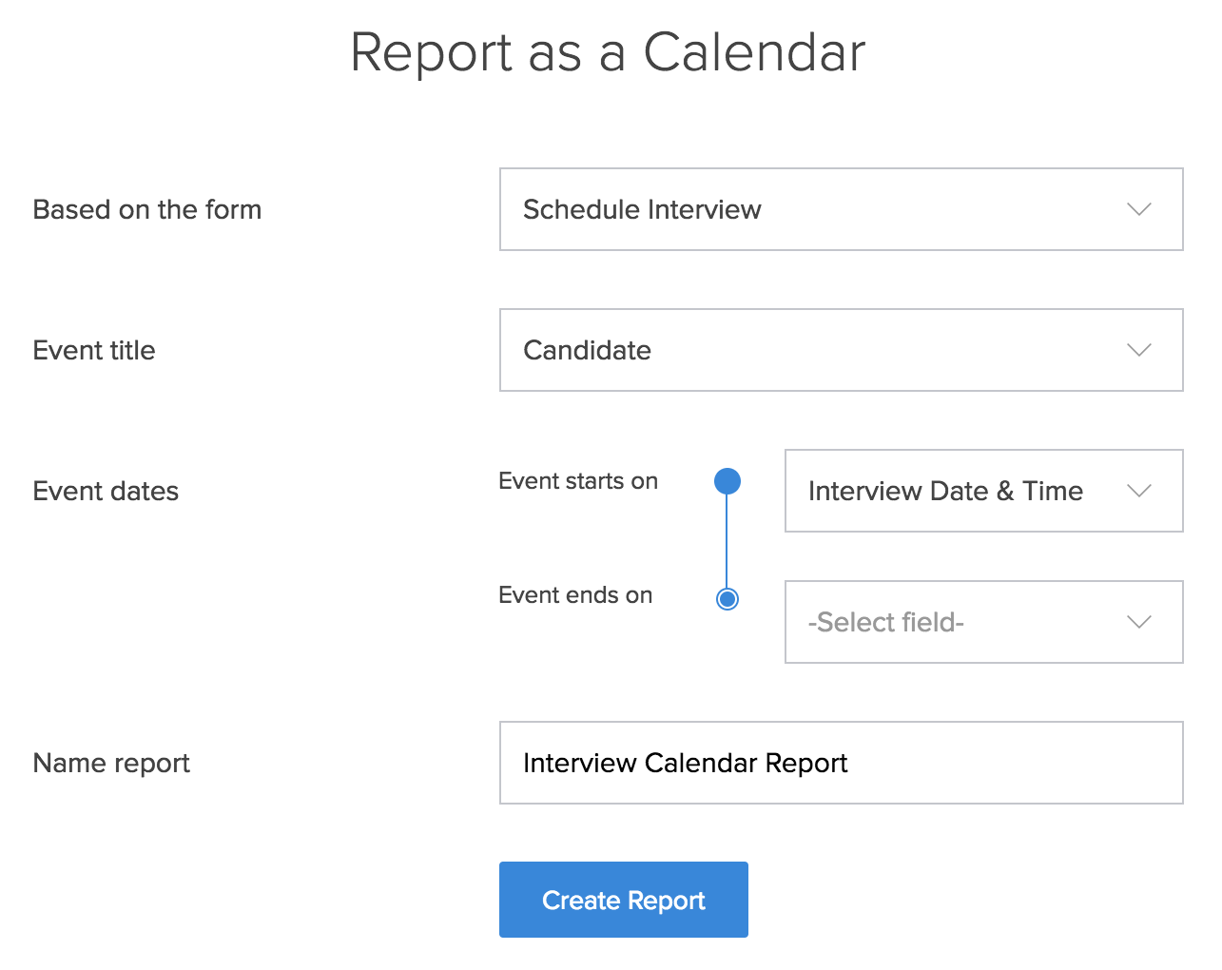Open the Interview Date & Time dropdown
The height and width of the screenshot is (970, 1222).
(x=983, y=491)
